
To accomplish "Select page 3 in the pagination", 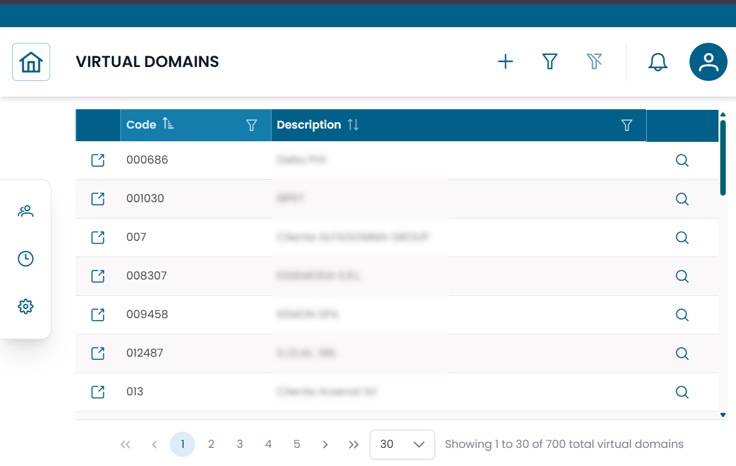I will pos(239,444).
